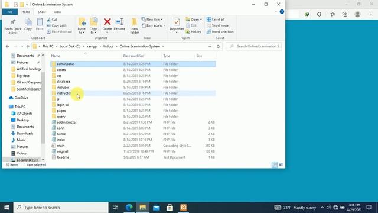The image size is (378, 213).
Task: Pin to Quick access ribbon icon
Action: pos(13,26)
